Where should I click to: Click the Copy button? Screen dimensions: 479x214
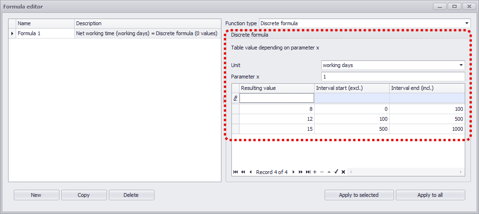click(84, 195)
